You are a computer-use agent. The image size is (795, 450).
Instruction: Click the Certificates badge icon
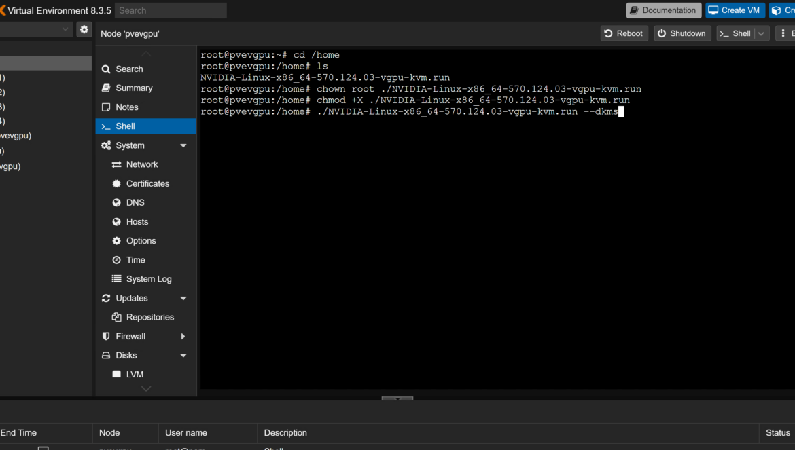point(117,184)
